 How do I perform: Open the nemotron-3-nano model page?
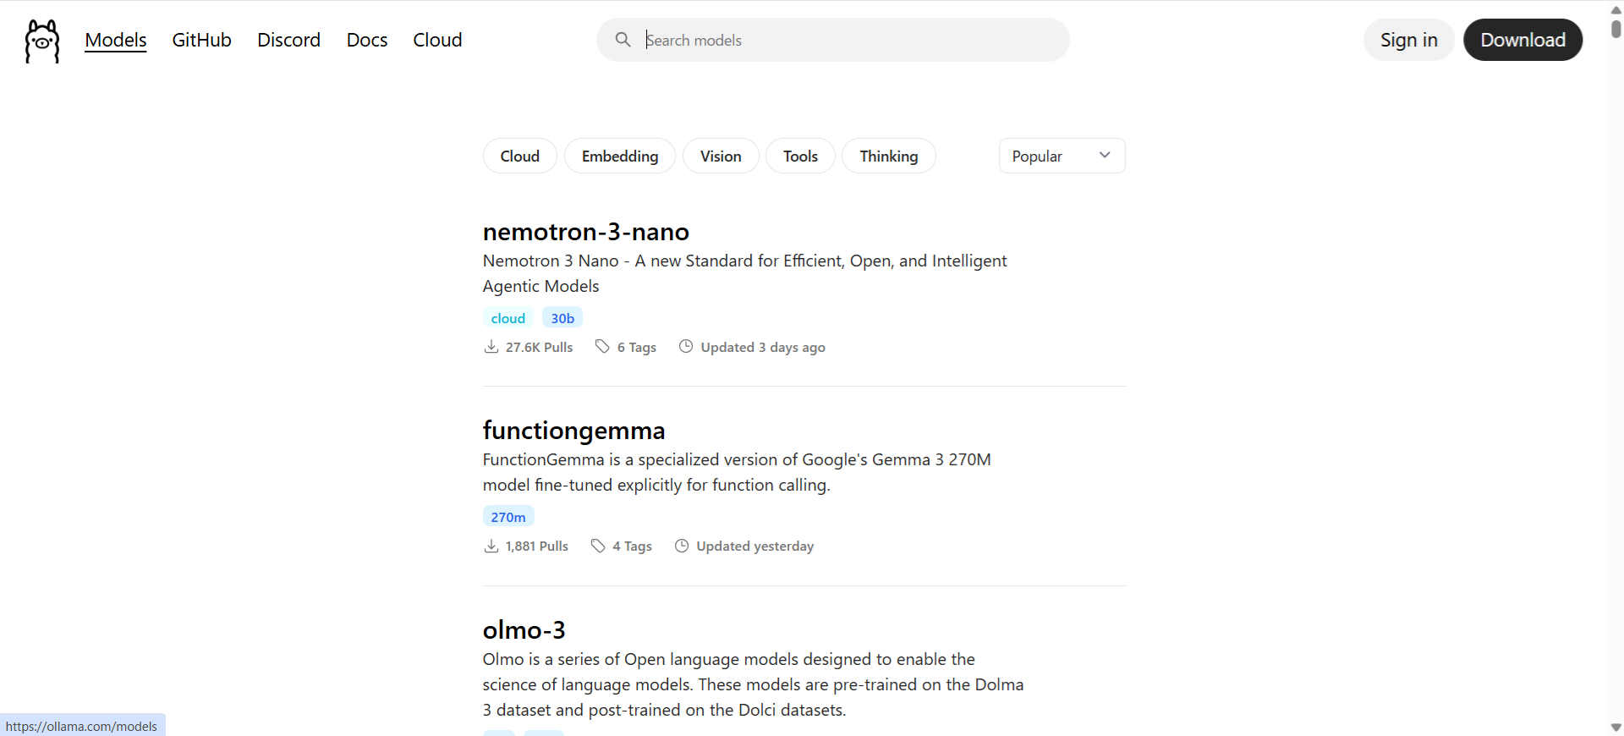(585, 232)
